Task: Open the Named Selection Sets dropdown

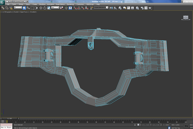Action: (101, 8)
